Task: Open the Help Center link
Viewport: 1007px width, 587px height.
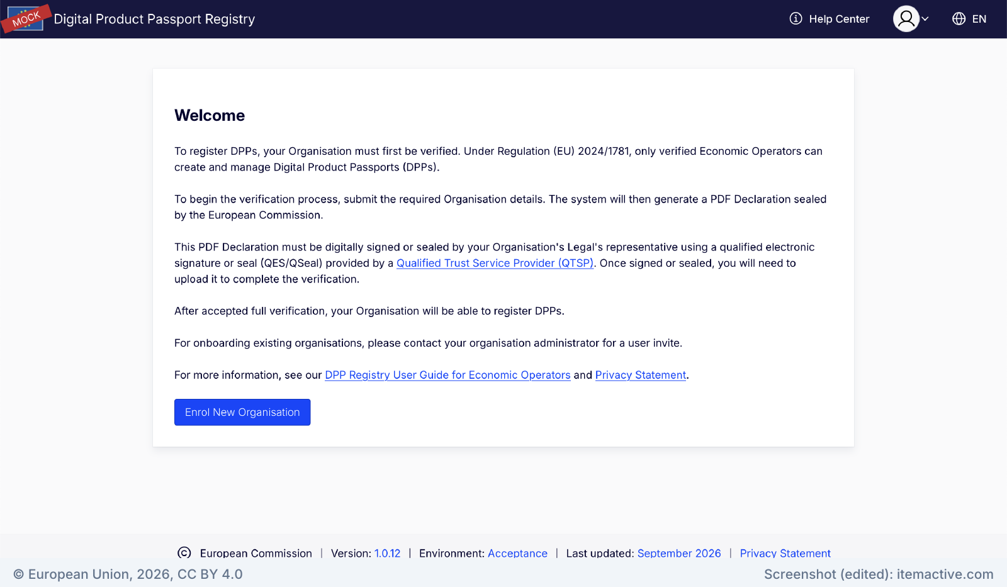Action: click(839, 19)
